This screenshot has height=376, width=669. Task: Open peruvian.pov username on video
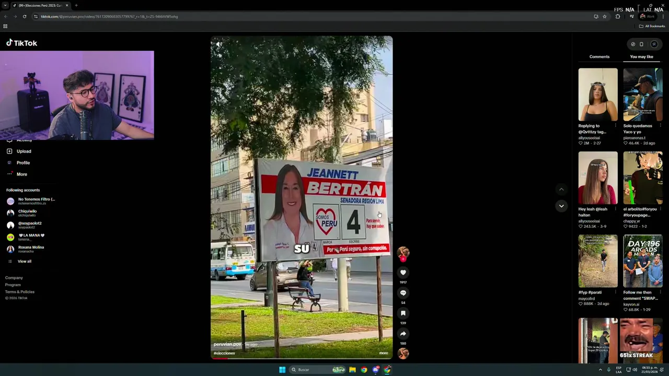(227, 344)
